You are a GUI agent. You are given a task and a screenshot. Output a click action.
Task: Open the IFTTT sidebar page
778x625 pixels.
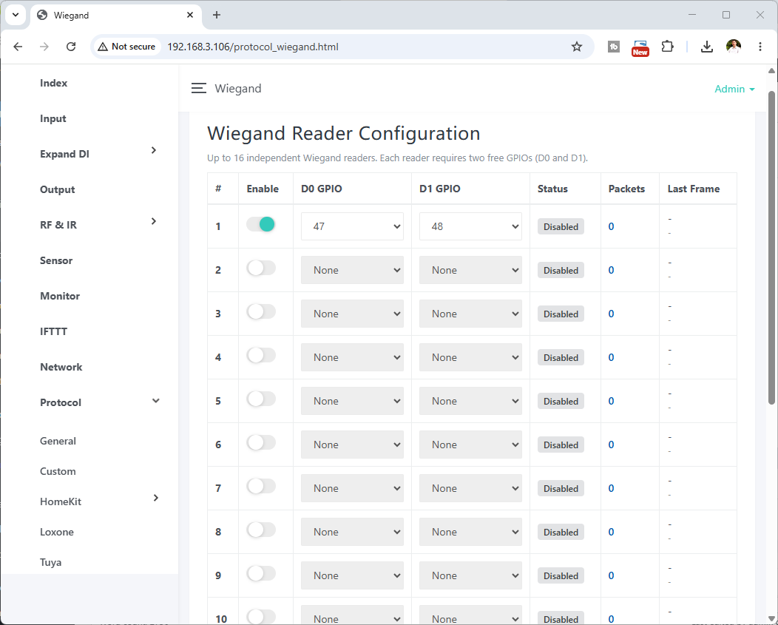point(53,331)
